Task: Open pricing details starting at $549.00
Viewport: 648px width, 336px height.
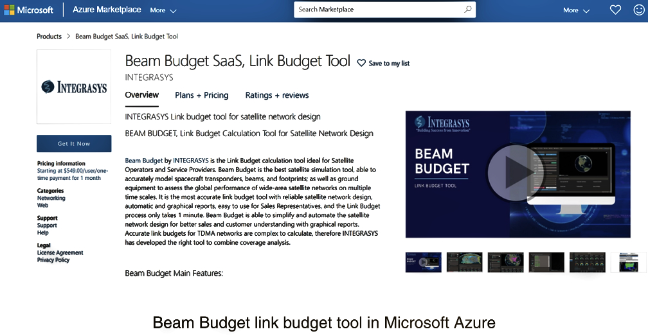Action: pos(73,174)
